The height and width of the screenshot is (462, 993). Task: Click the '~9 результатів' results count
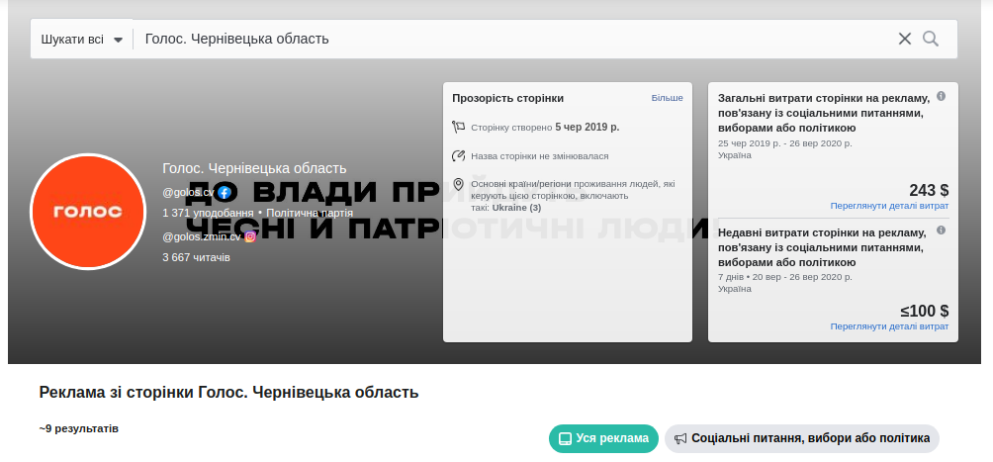(78, 428)
